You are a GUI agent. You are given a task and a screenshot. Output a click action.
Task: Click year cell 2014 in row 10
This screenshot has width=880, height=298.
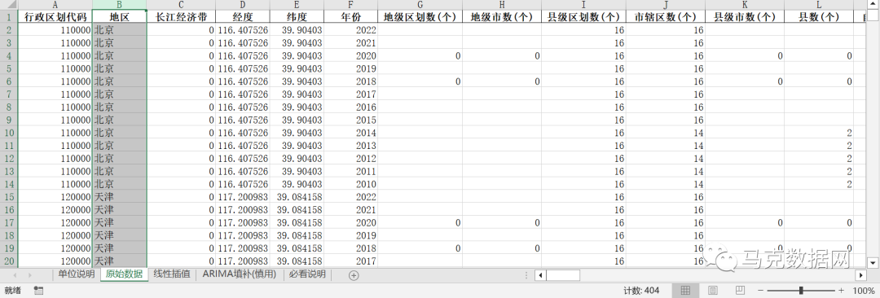tap(350, 133)
